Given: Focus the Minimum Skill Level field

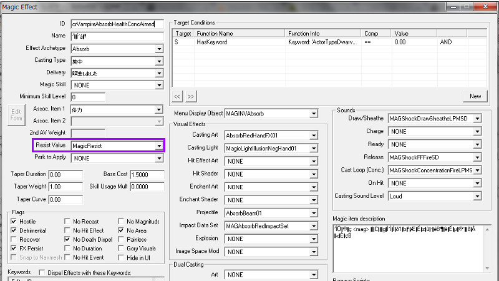Looking at the screenshot, I should (88, 97).
